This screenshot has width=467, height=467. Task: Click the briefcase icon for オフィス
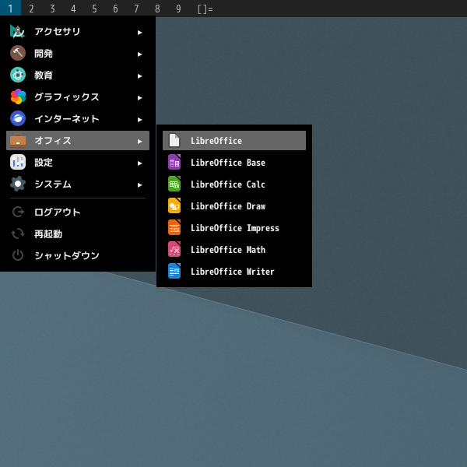point(18,140)
